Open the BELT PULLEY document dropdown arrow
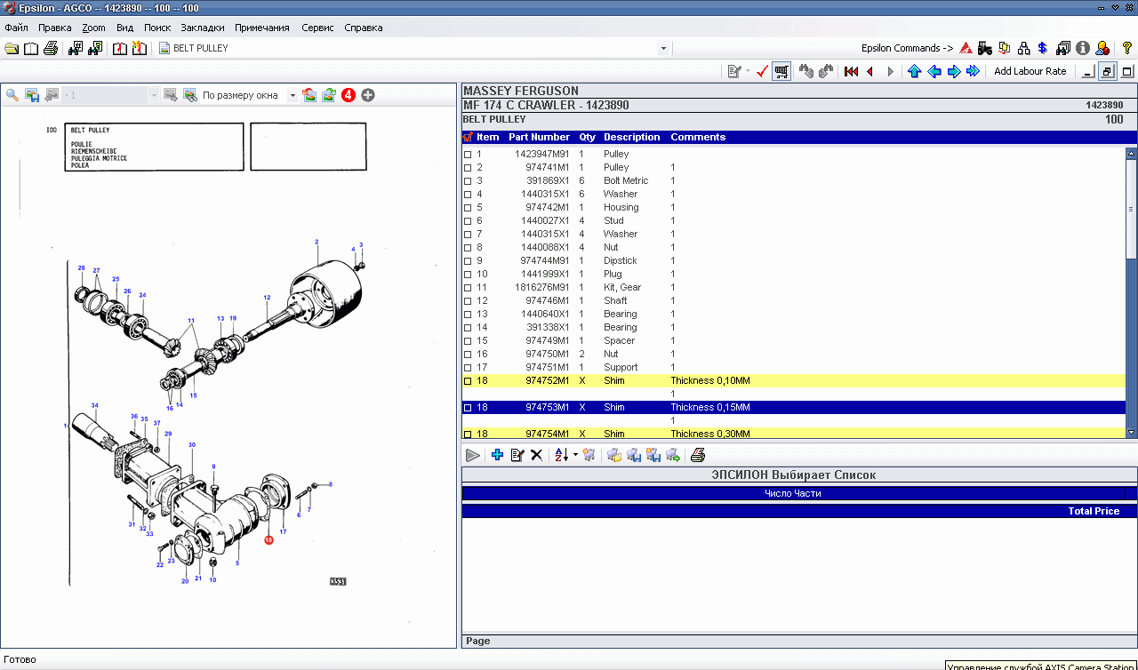The image size is (1138, 670). point(663,48)
